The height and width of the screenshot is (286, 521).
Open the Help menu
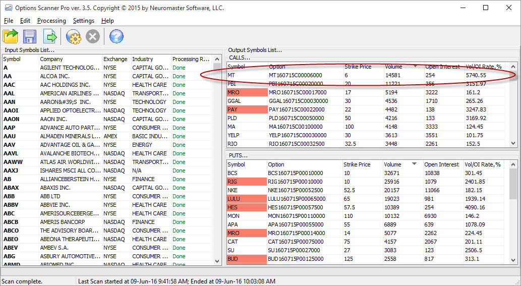[107, 21]
